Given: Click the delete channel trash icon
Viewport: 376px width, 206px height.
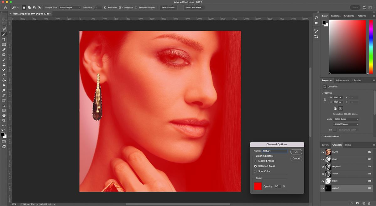Looking at the screenshot, I should click(x=369, y=203).
